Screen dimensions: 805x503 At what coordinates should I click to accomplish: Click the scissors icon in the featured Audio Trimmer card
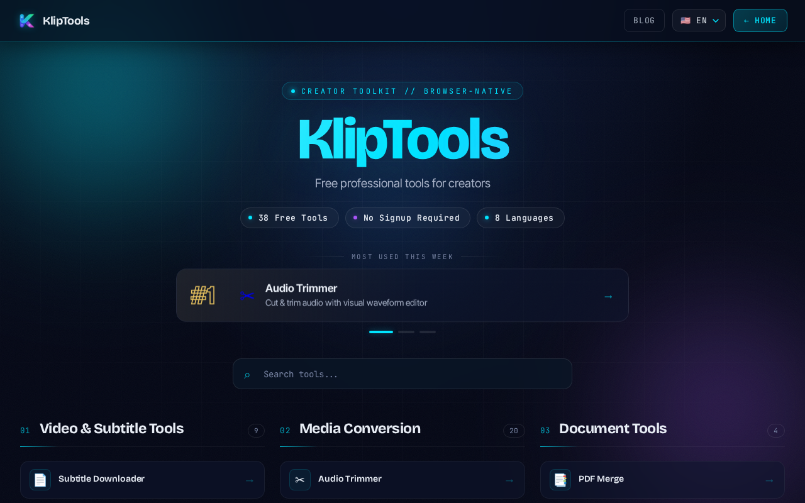247,296
